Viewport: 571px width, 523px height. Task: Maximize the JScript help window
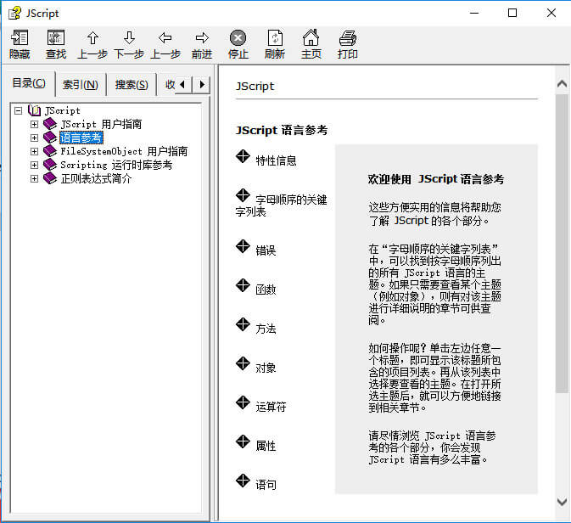pyautogui.click(x=512, y=13)
